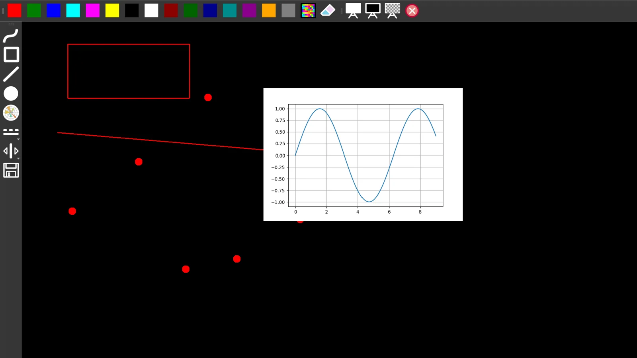This screenshot has height=358, width=637.
Task: Pick the navy blue color swatch
Action: 210,10
